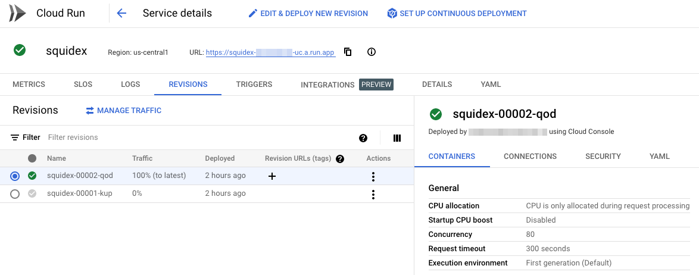
Task: Click the Concurrency value 80
Action: [x=530, y=235]
